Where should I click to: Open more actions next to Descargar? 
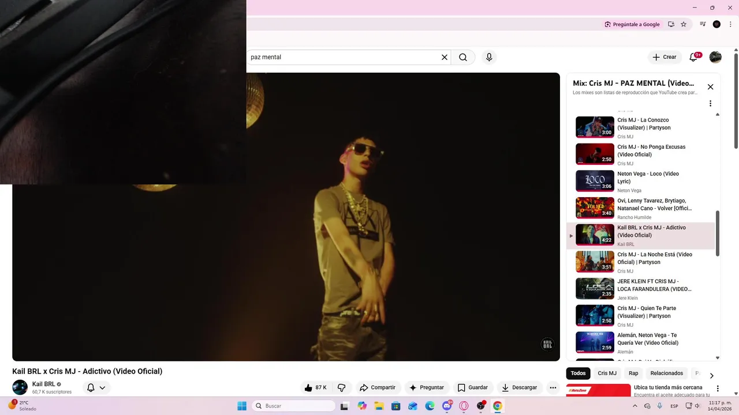[x=553, y=388]
